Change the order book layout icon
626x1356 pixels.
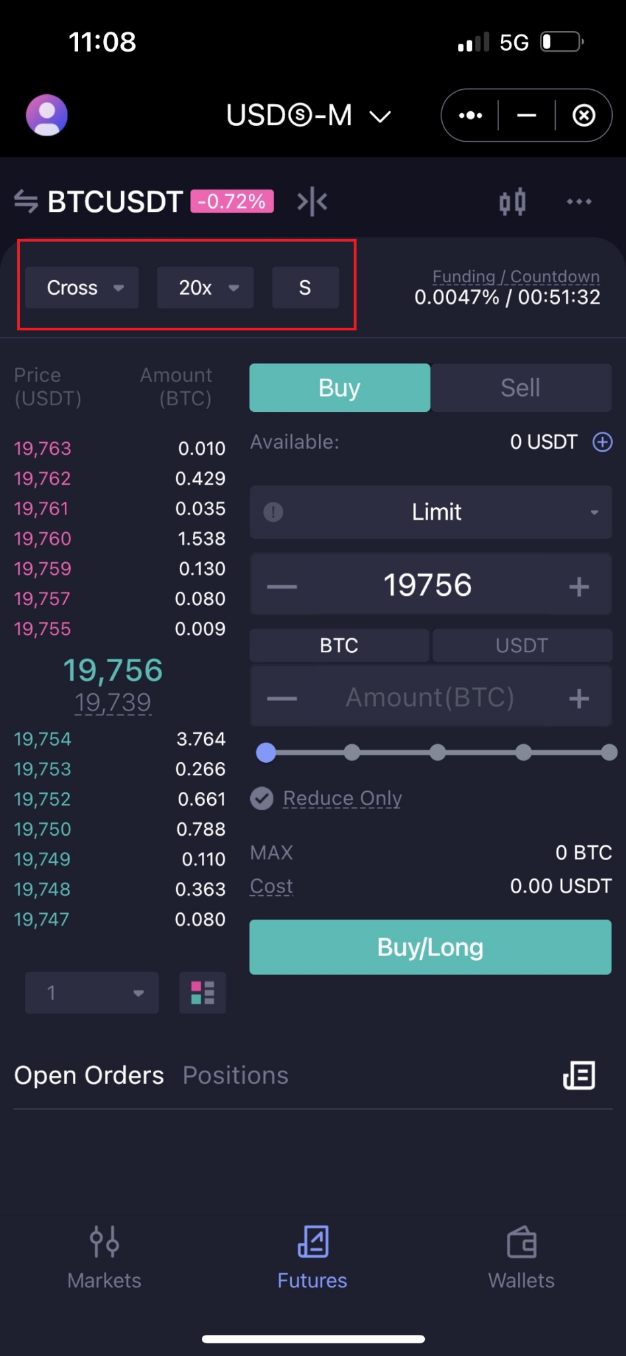click(x=202, y=993)
